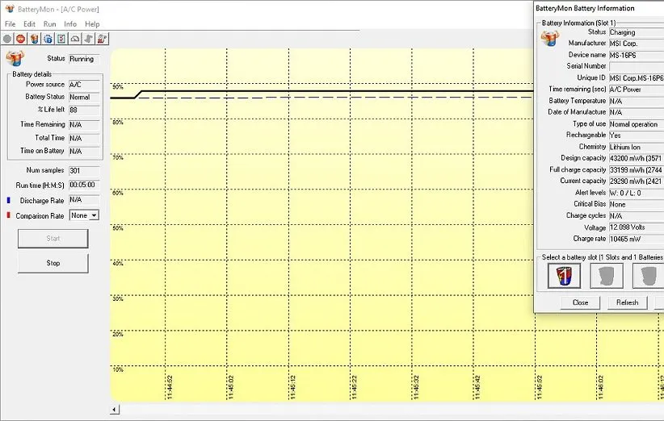Click the gray arrow toolbar icon

click(x=88, y=38)
